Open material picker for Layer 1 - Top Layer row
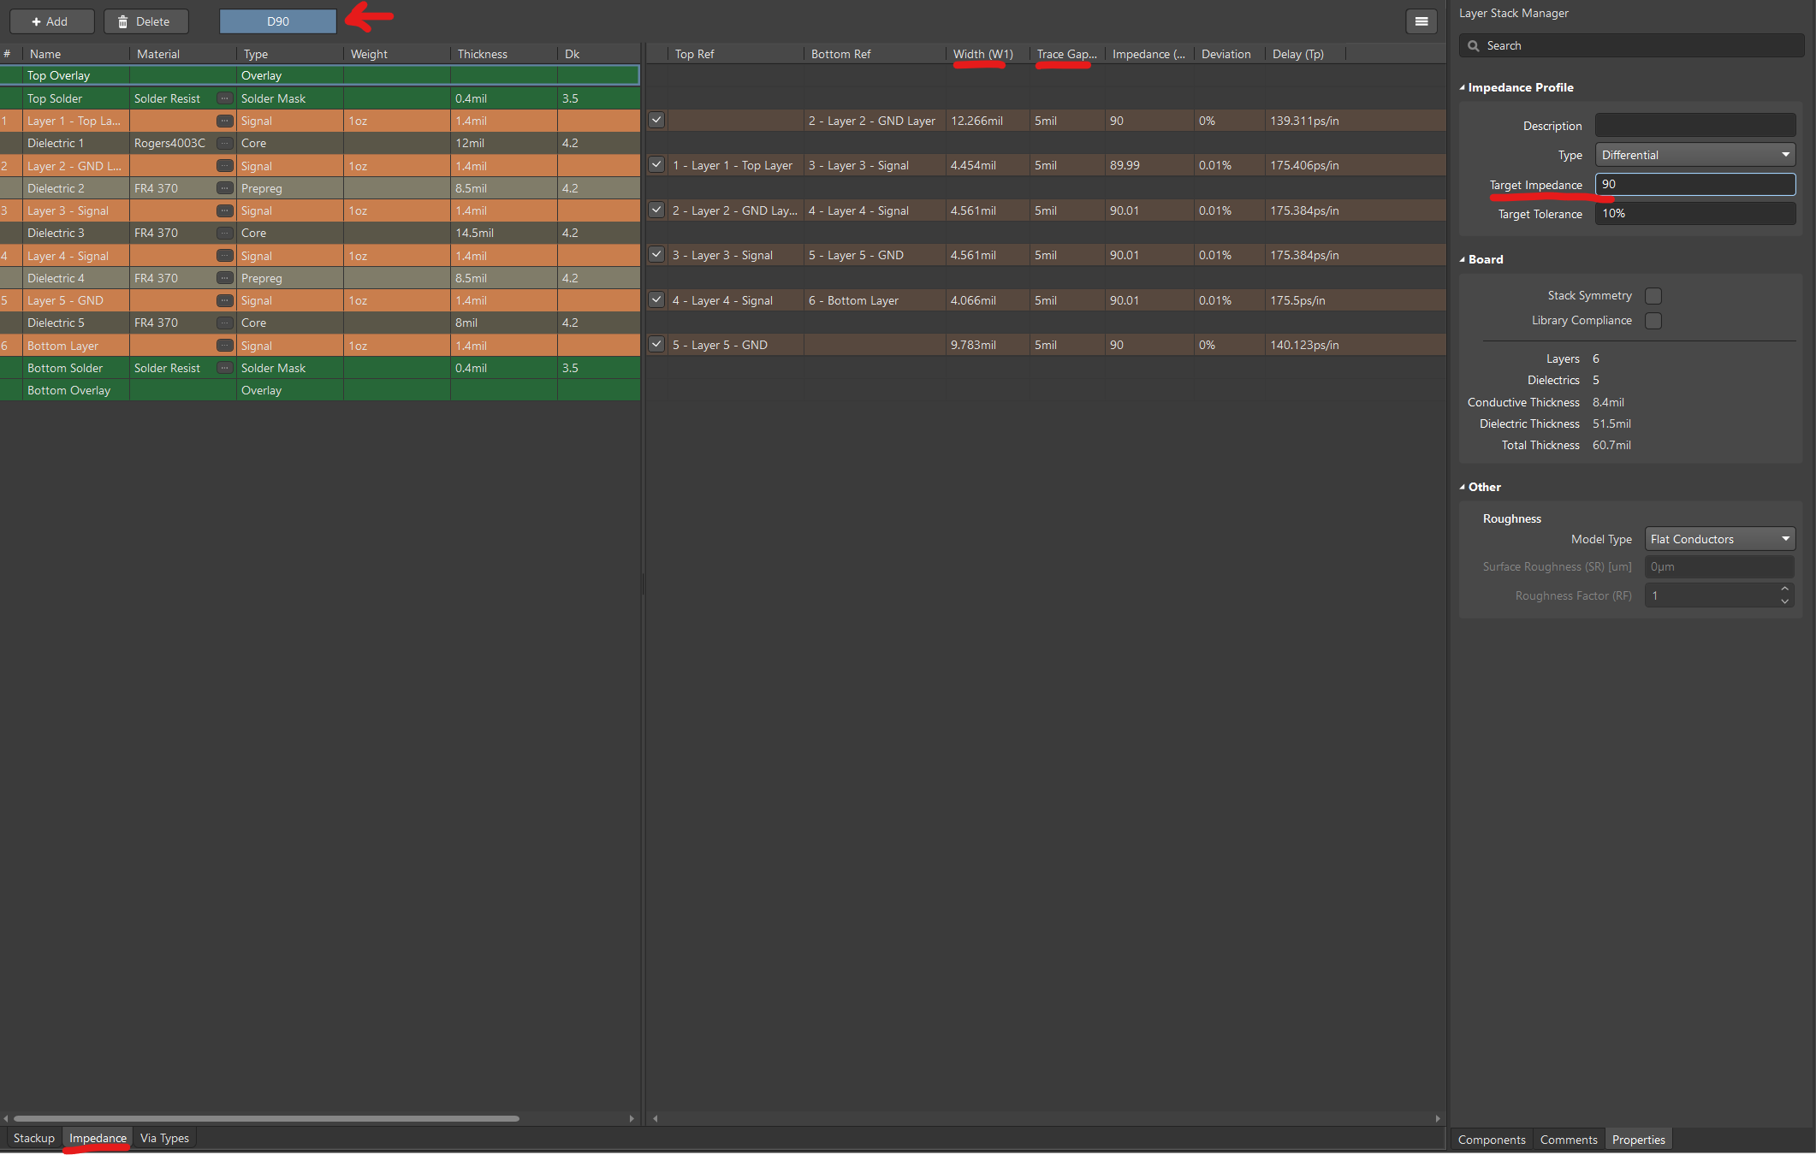 pyautogui.click(x=225, y=121)
